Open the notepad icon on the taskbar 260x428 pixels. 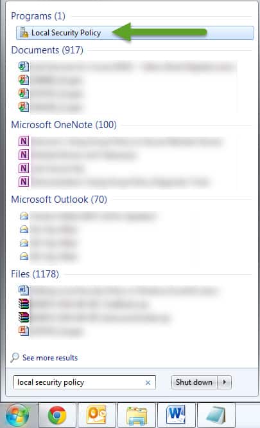216,415
